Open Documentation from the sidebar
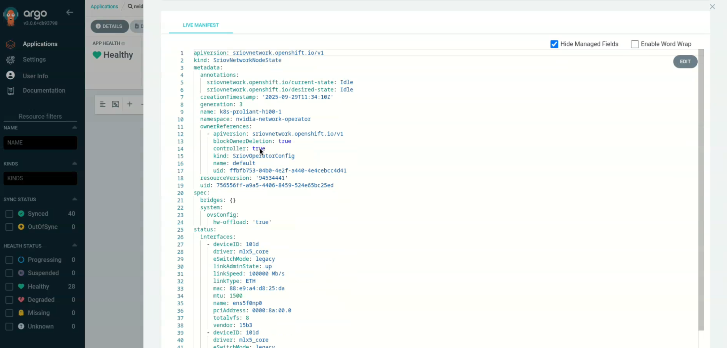The image size is (727, 348). [x=44, y=90]
